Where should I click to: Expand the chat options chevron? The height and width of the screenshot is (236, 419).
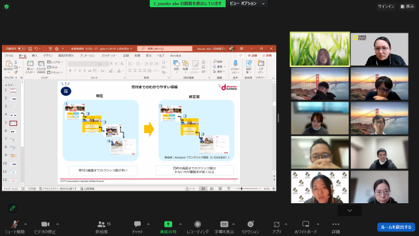point(149,224)
